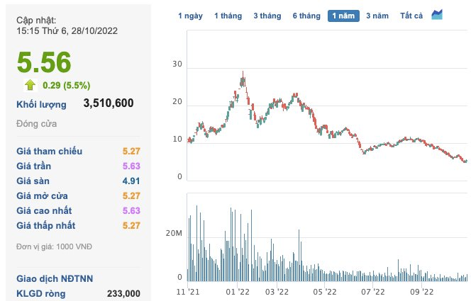The width and height of the screenshot is (471, 301).
Task: Select the 1 tháng time range
Action: (227, 16)
